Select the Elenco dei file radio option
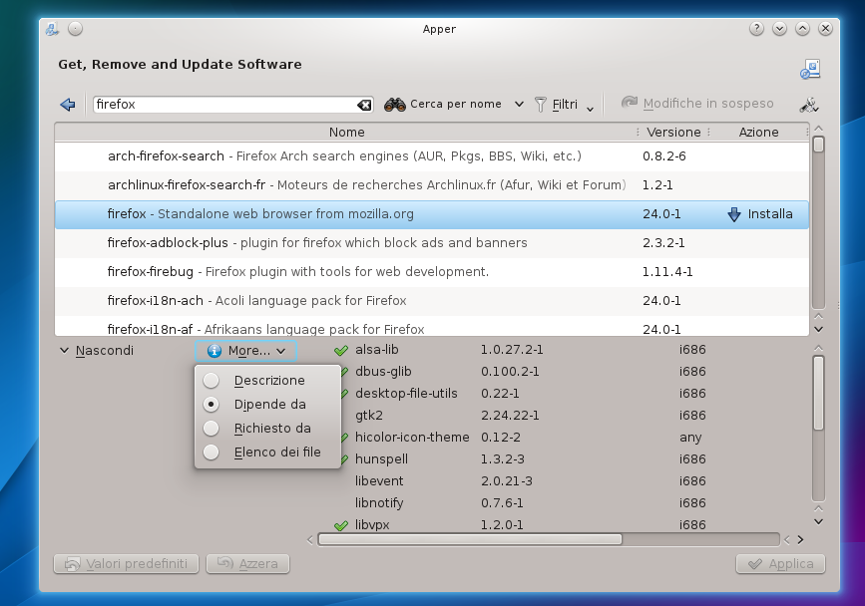The image size is (865, 606). (x=211, y=453)
